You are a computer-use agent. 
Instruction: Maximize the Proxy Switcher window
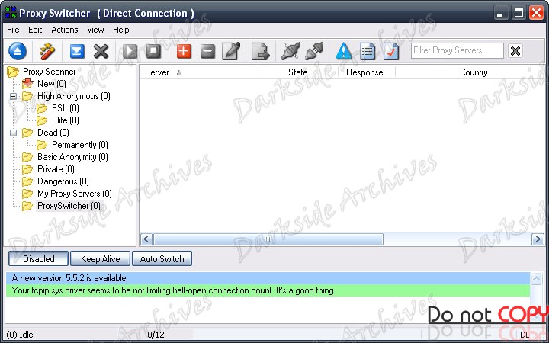point(518,13)
